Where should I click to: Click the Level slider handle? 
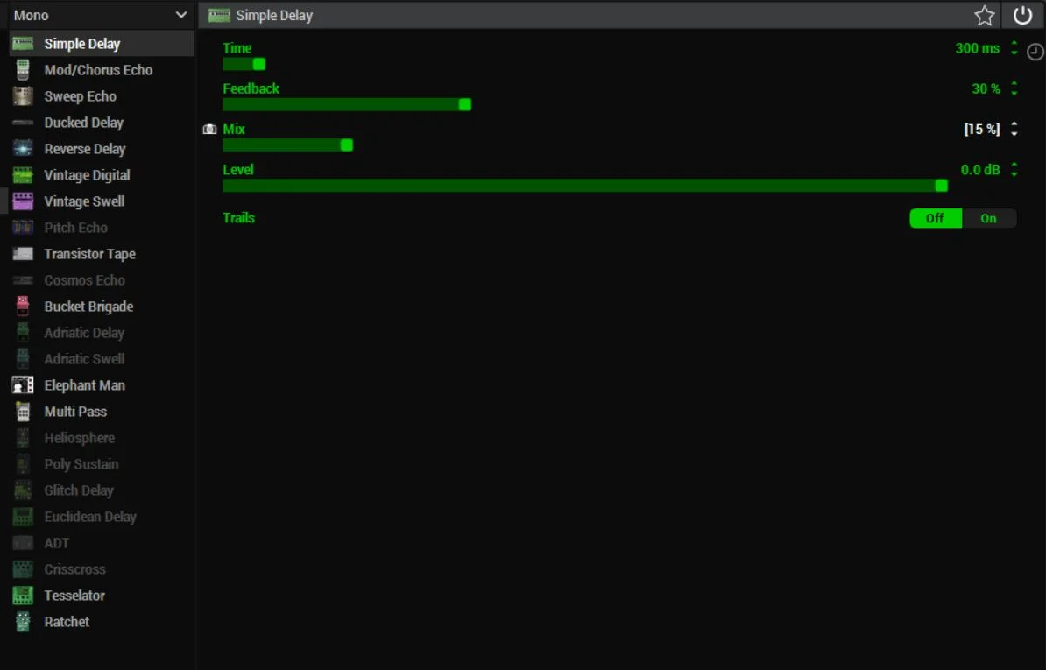(x=941, y=186)
